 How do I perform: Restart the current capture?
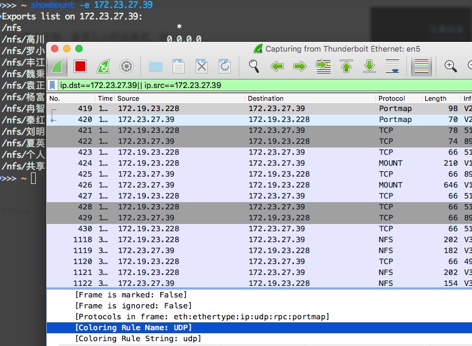tap(103, 66)
